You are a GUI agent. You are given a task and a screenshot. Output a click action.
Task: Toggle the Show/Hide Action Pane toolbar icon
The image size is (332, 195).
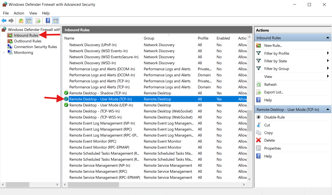pyautogui.click(x=56, y=21)
